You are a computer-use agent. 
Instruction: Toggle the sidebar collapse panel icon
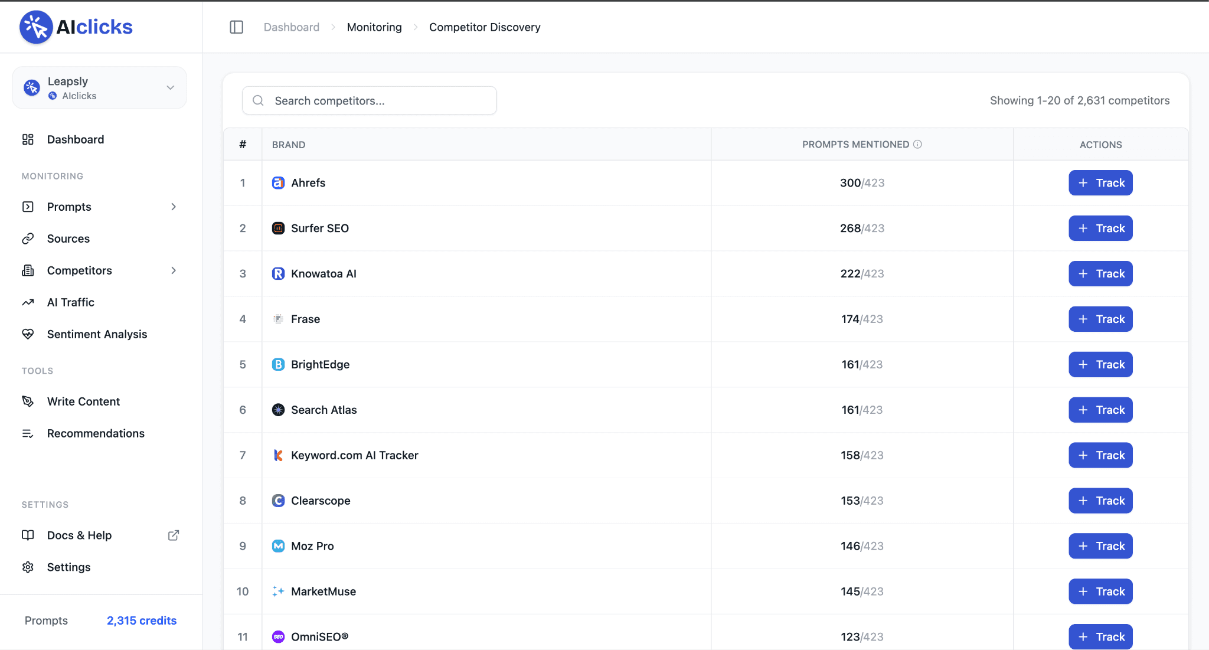pos(236,27)
